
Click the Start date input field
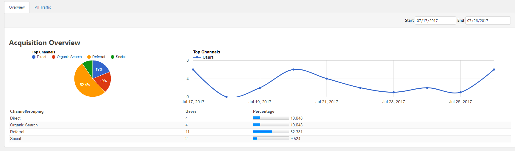(x=435, y=20)
